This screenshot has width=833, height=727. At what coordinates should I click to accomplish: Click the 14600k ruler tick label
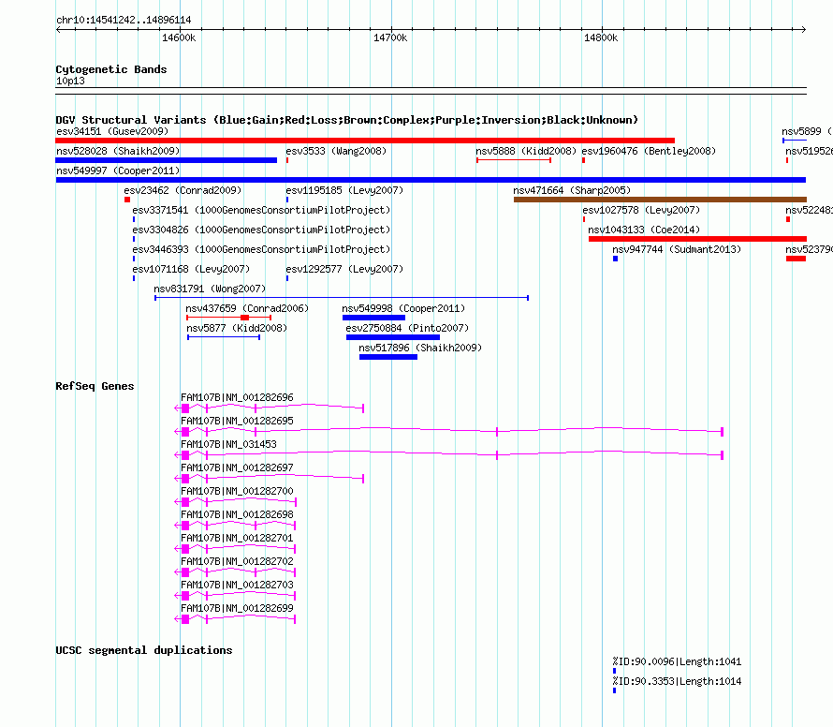[179, 37]
